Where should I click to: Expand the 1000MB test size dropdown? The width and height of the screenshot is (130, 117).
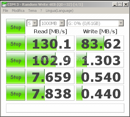click(62, 23)
